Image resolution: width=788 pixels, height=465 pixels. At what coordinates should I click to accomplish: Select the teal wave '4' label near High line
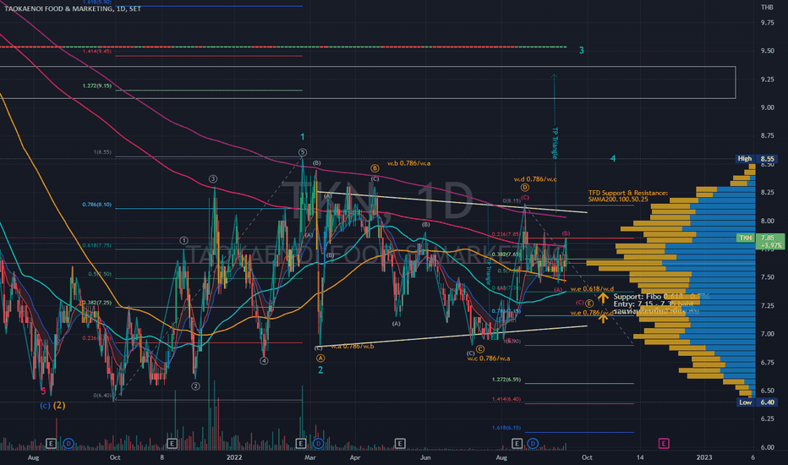point(613,159)
